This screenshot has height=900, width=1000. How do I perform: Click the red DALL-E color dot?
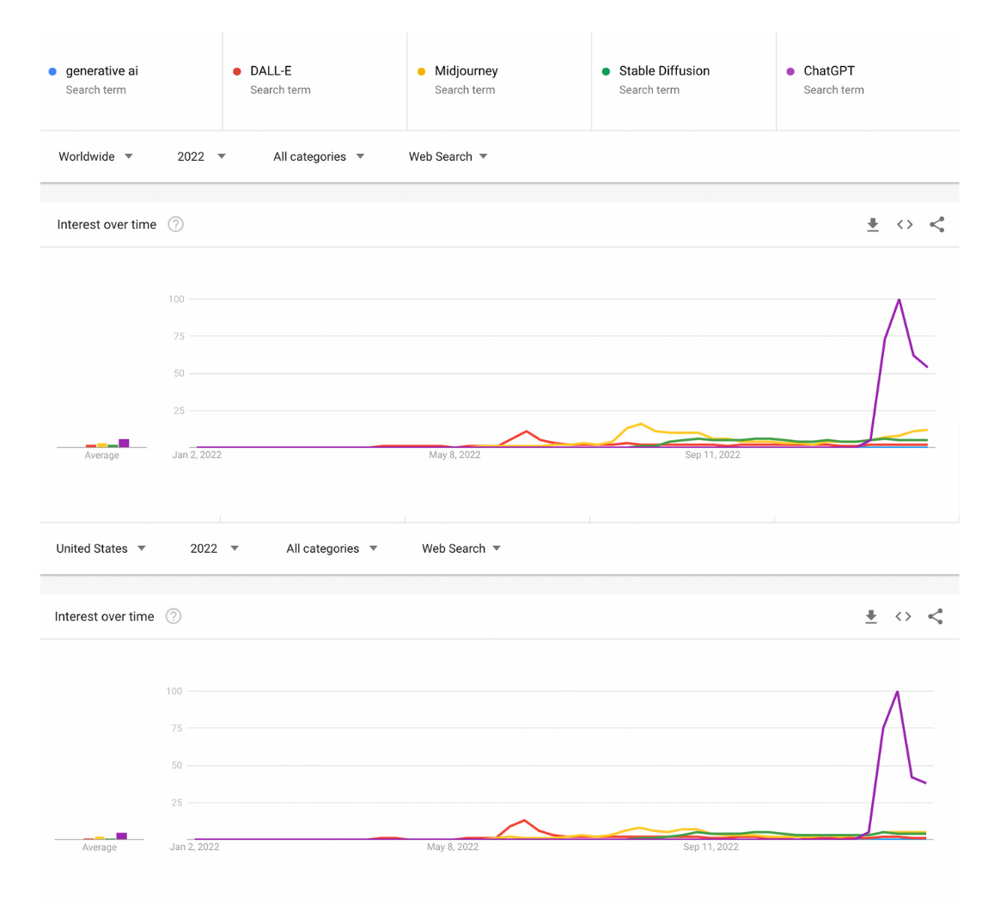pos(237,71)
